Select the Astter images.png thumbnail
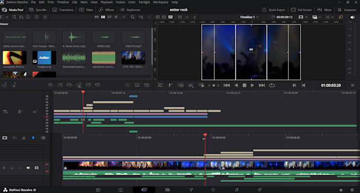 click(x=44, y=58)
